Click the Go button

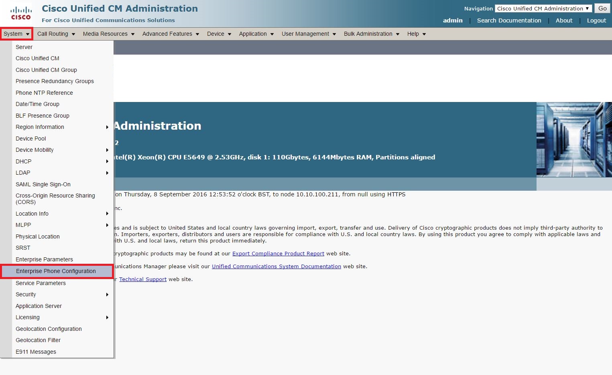602,8
